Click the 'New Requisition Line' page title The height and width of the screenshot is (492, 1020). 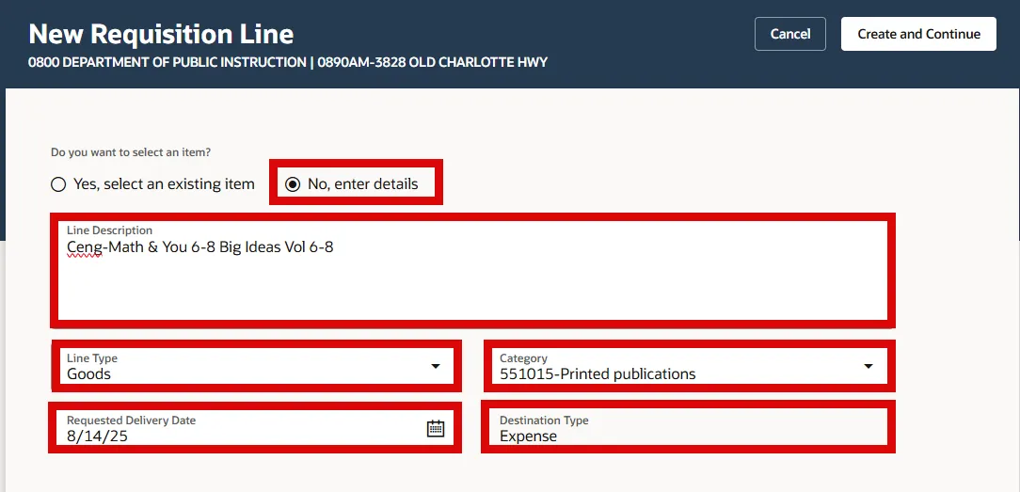161,34
